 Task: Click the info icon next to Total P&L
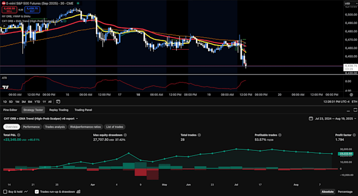pos(19,135)
